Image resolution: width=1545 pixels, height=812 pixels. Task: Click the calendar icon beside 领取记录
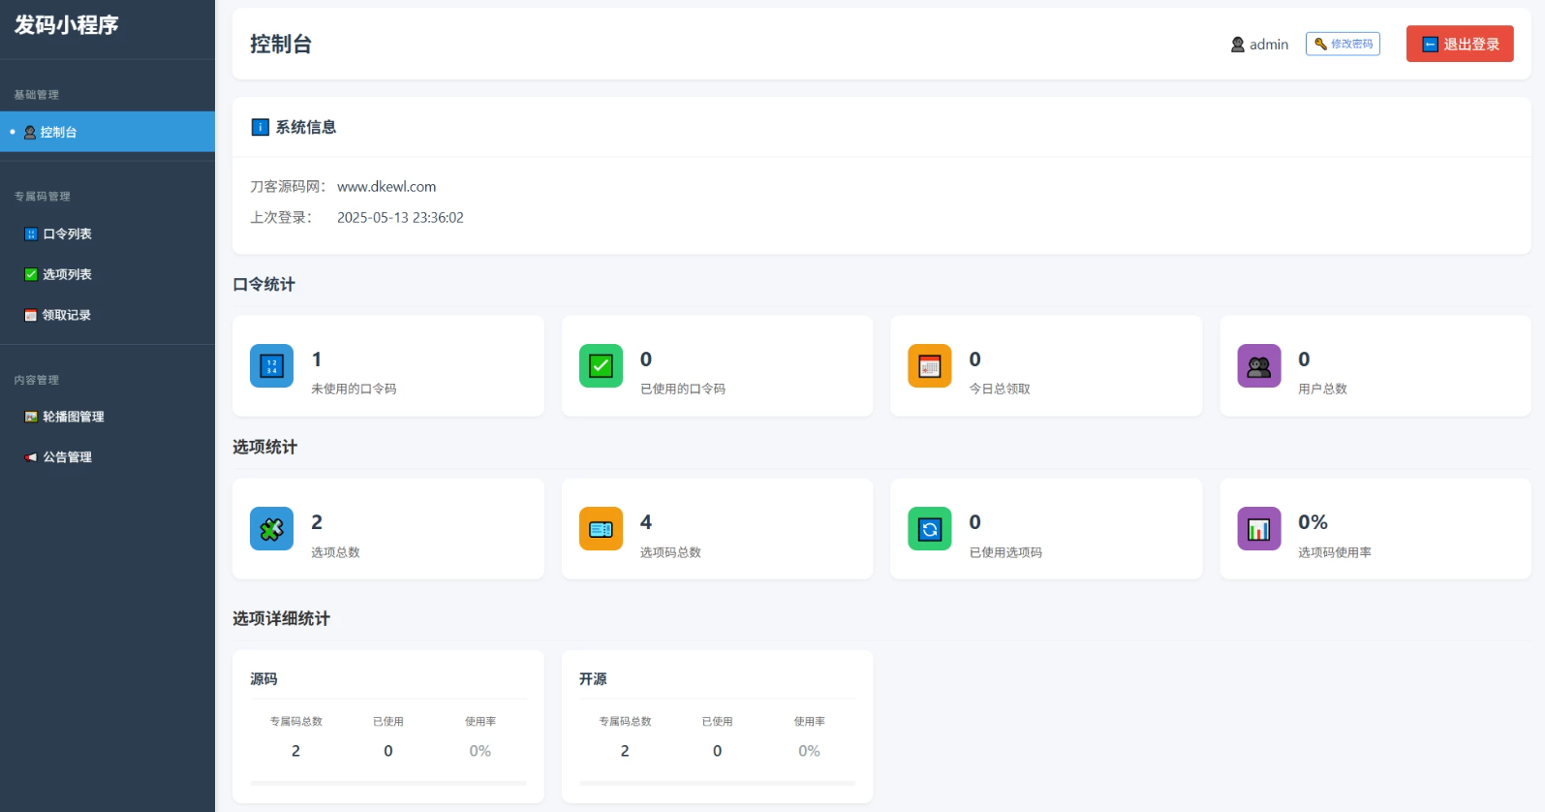pyautogui.click(x=31, y=316)
